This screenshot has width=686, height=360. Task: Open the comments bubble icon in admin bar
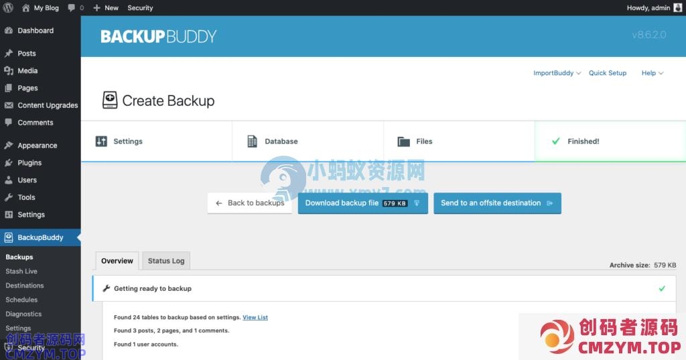click(72, 8)
